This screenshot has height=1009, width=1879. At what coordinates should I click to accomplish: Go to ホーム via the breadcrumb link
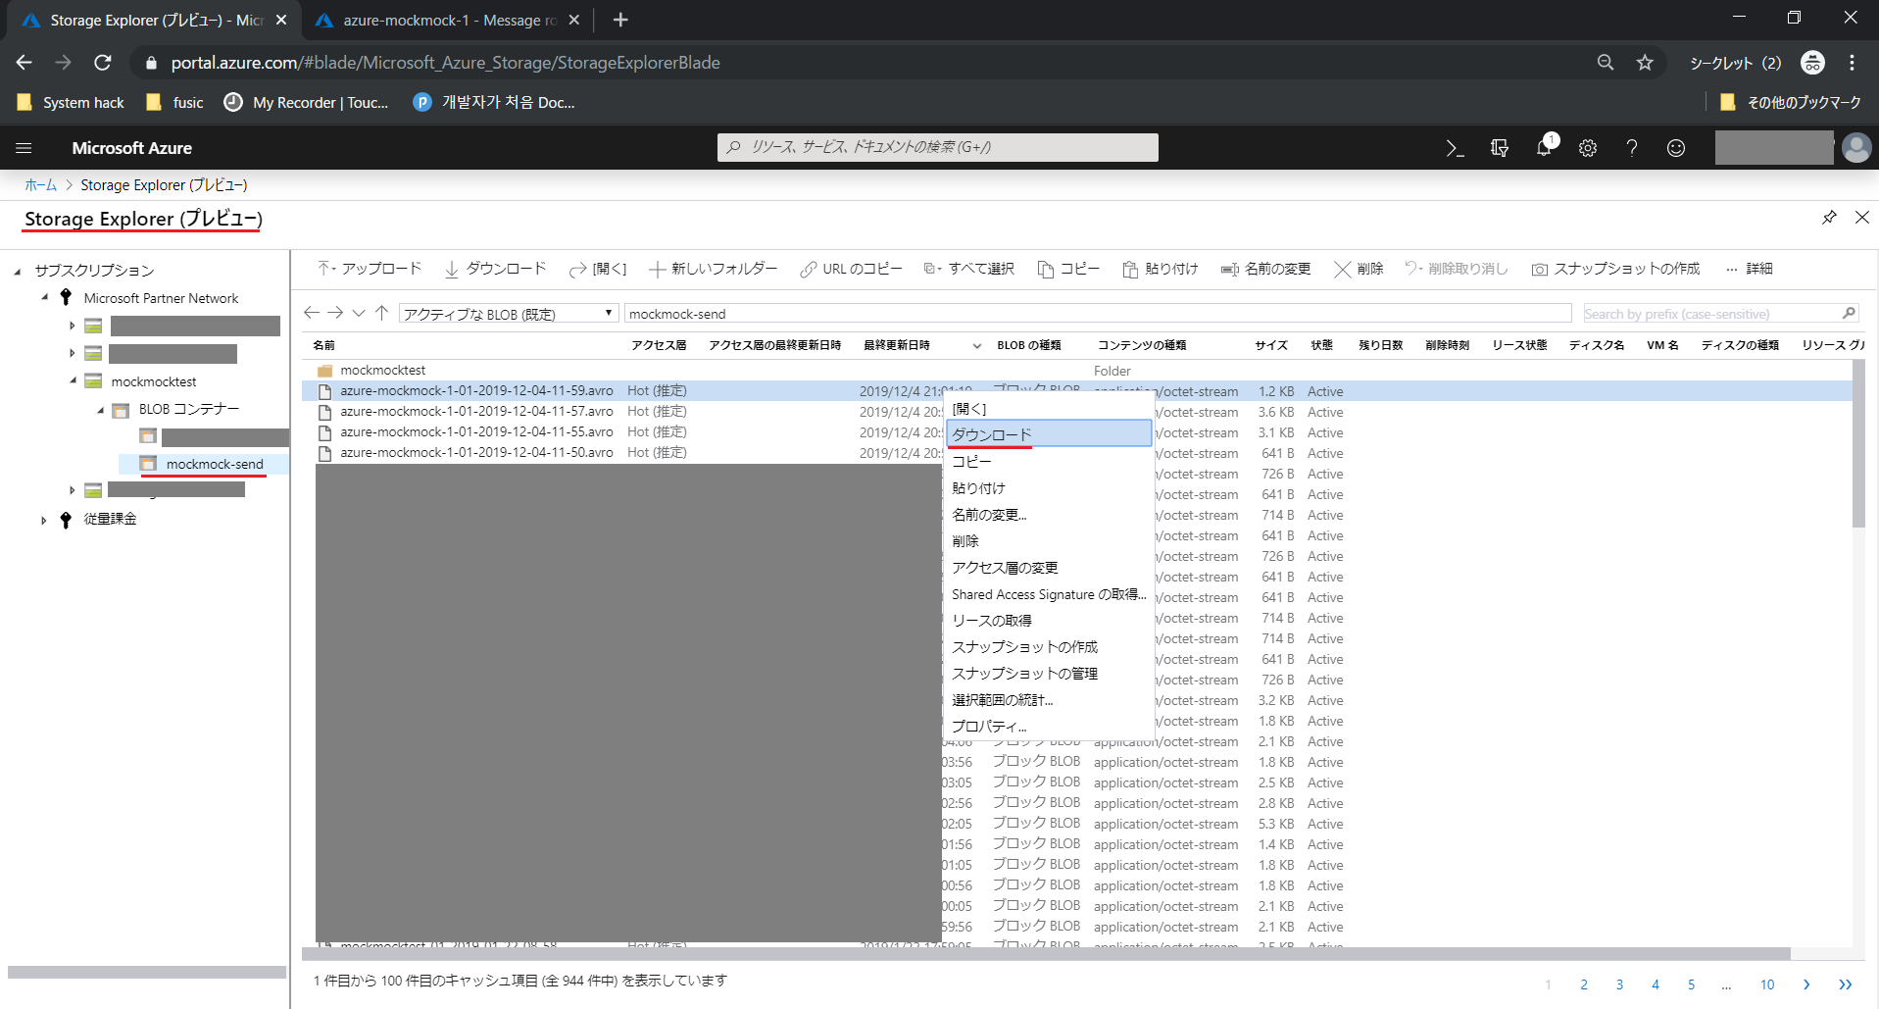40,184
